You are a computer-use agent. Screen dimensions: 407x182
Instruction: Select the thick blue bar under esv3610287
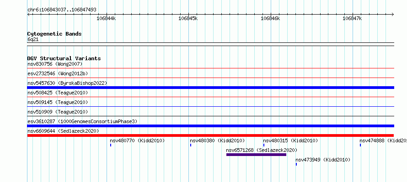tap(211, 126)
